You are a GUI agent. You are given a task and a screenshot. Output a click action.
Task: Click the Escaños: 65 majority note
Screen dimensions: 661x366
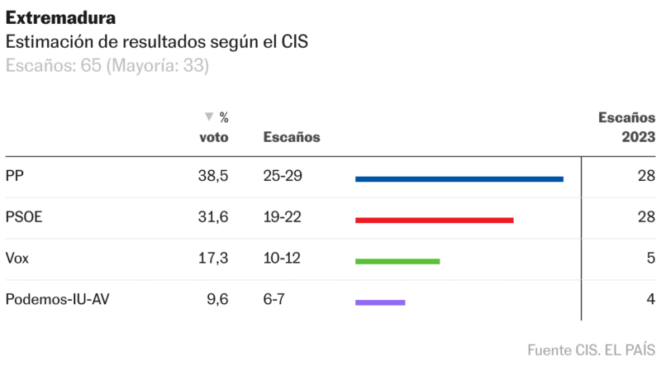(107, 66)
